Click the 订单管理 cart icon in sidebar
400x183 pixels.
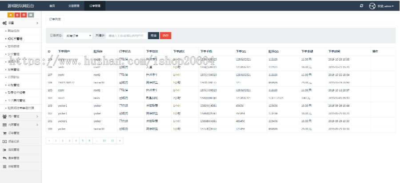click(x=4, y=133)
